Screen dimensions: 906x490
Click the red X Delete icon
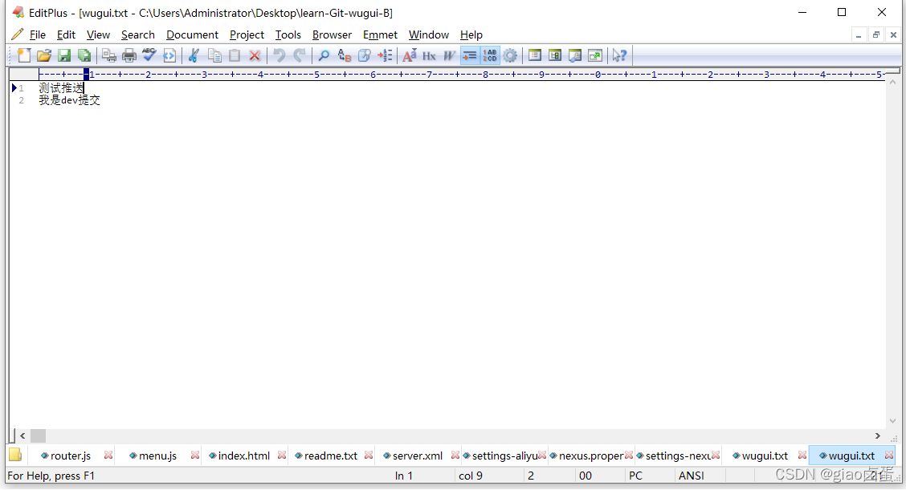(x=255, y=55)
